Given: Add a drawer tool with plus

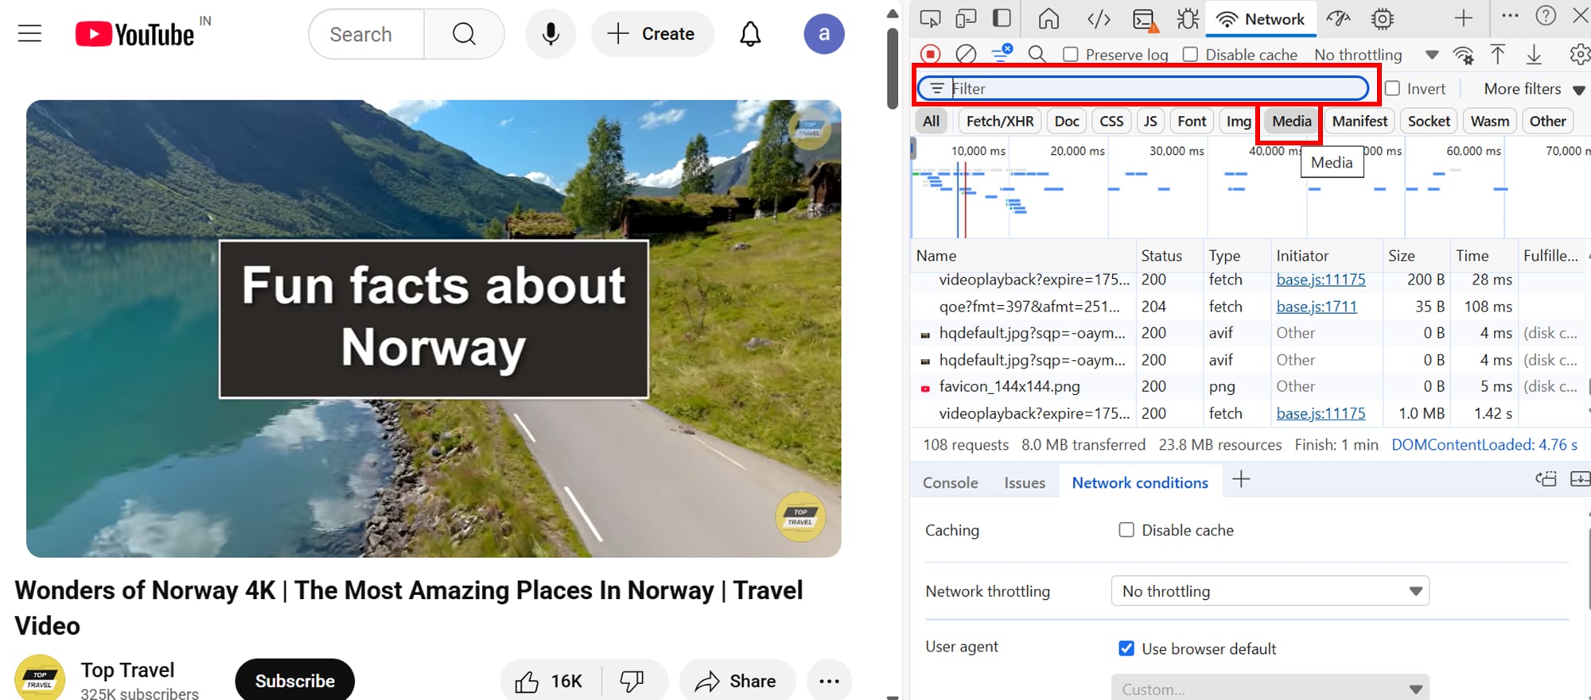Looking at the screenshot, I should [1241, 479].
